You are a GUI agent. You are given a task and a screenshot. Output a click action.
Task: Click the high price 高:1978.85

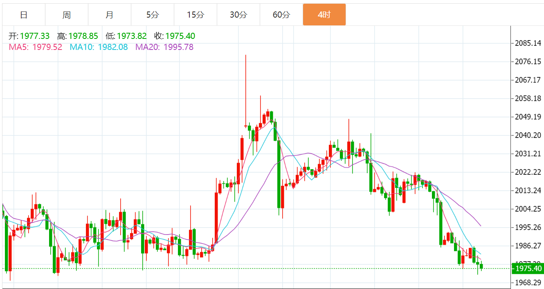coord(77,36)
